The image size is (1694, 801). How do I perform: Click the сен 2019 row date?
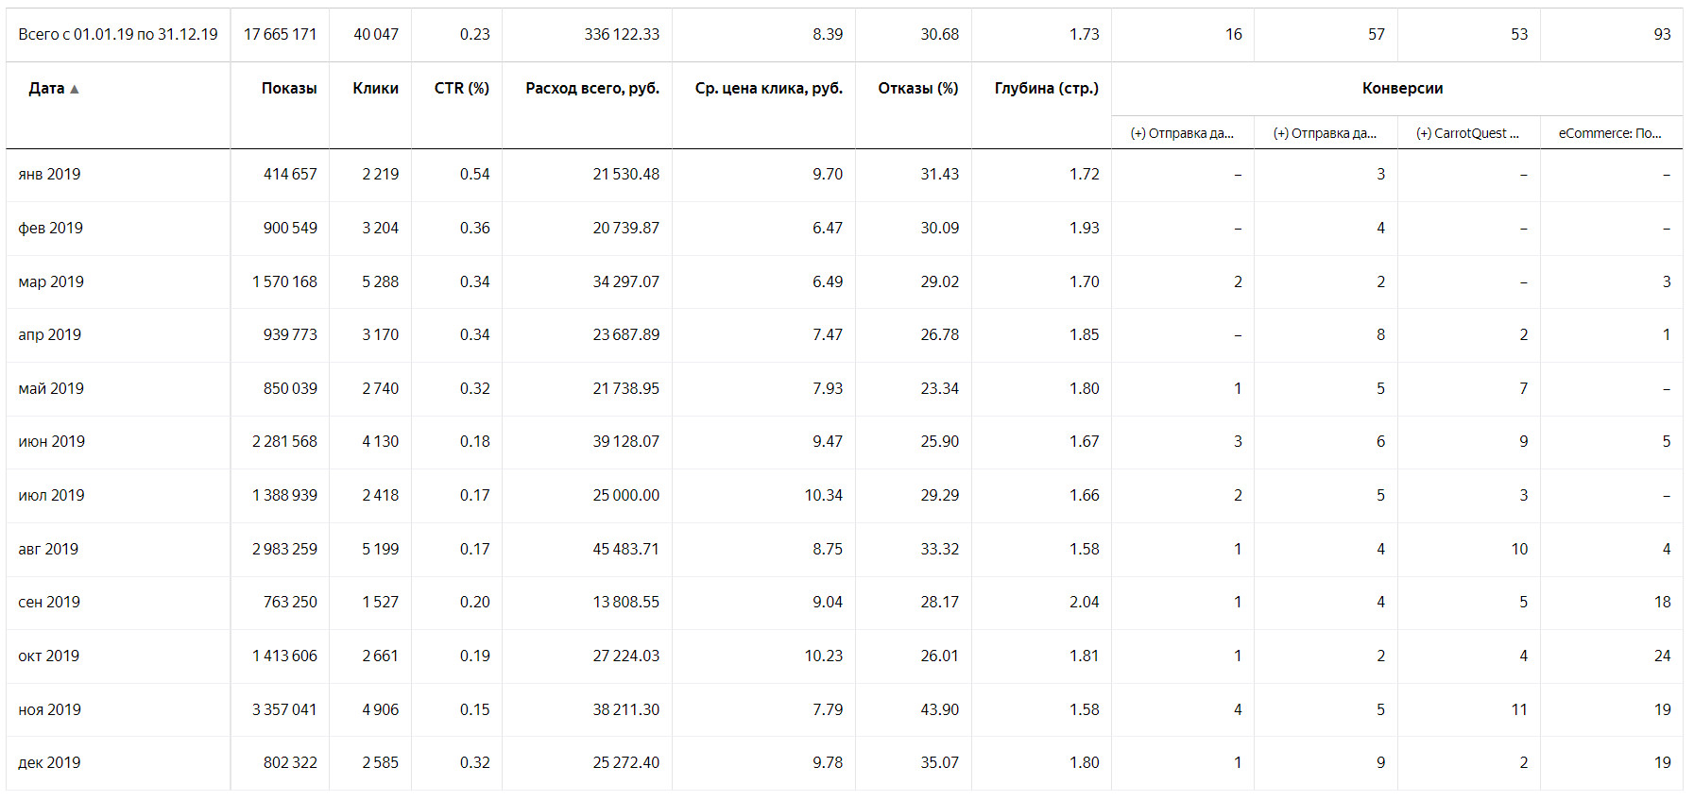click(x=49, y=602)
